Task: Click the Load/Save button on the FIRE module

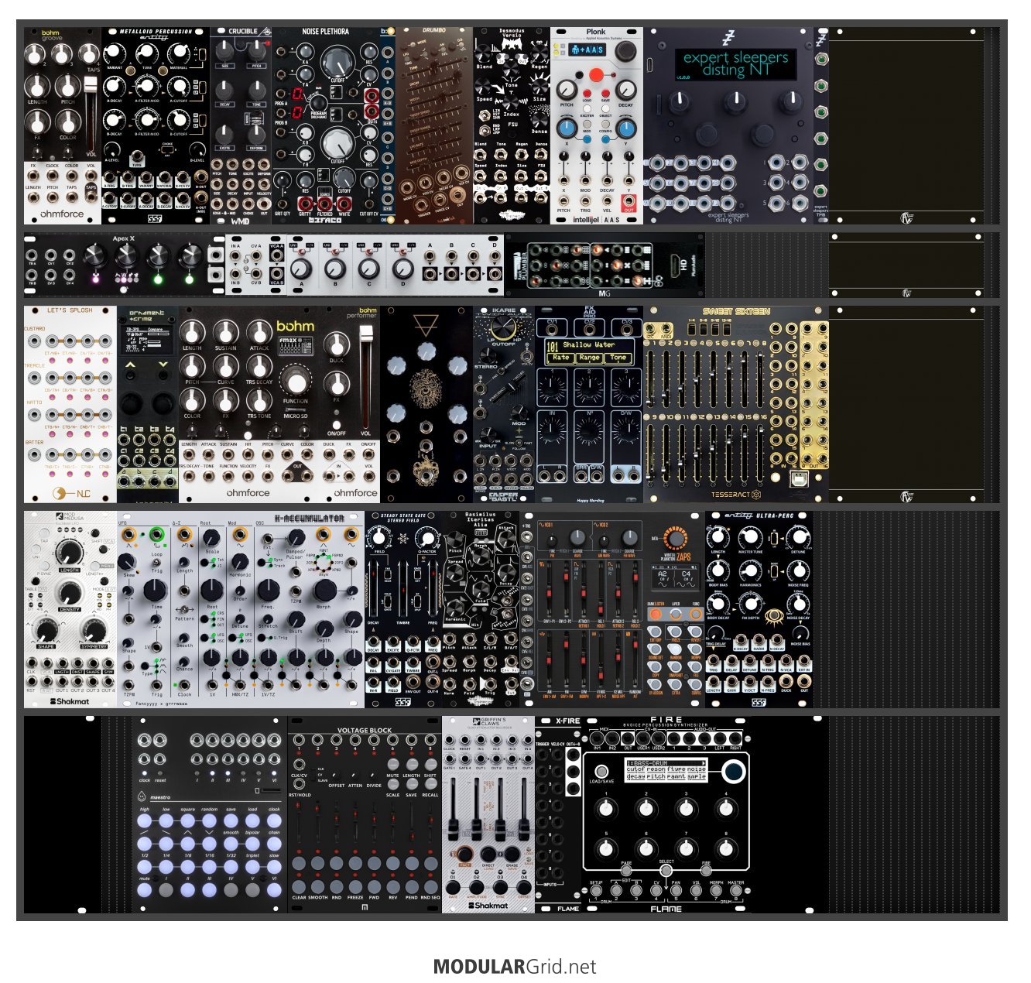Action: [601, 771]
